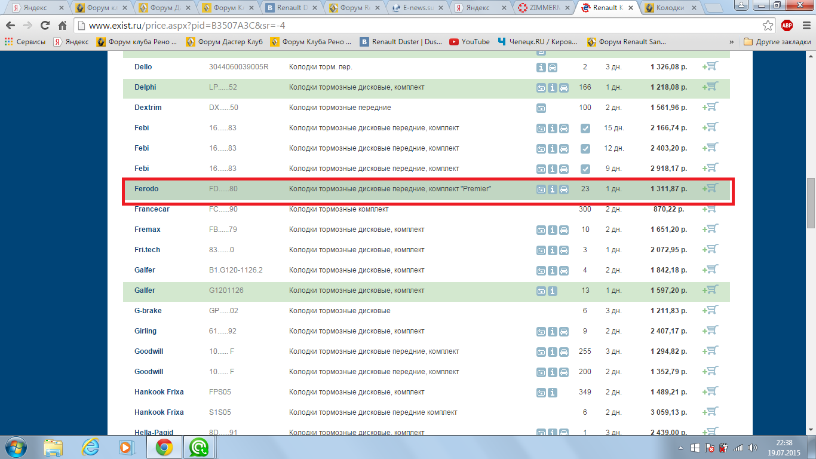Add Galfer G1201126 pads to cart
The image size is (816, 459).
point(710,290)
